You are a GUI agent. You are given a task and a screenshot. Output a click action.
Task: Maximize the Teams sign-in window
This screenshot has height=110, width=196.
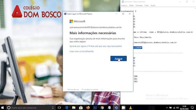123,14
